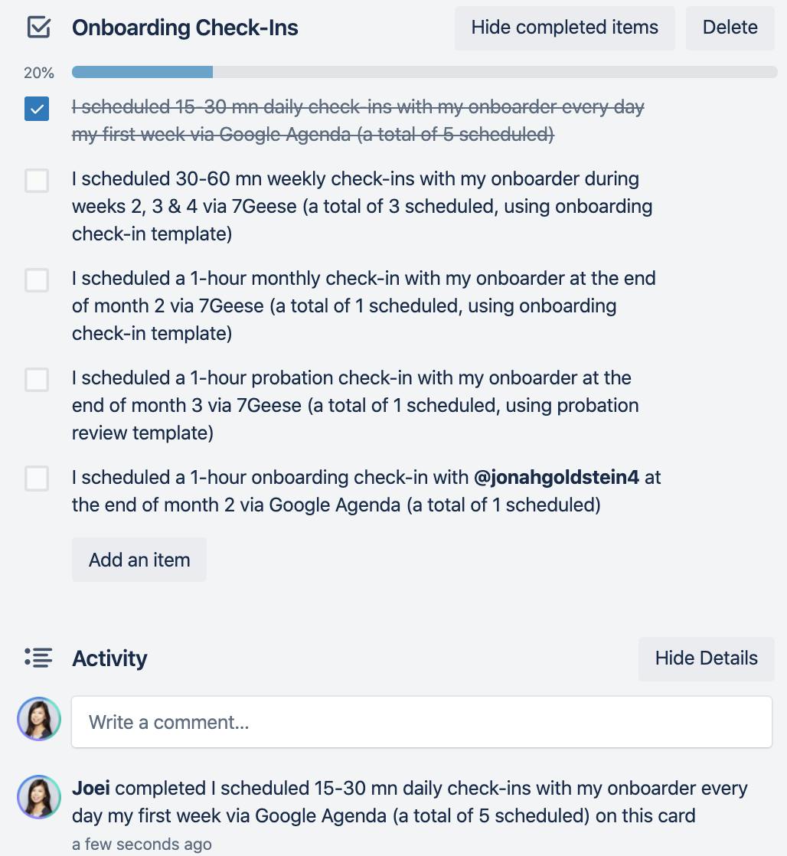
Task: Click Joei's avatar beside the activity entry
Action: click(x=38, y=797)
